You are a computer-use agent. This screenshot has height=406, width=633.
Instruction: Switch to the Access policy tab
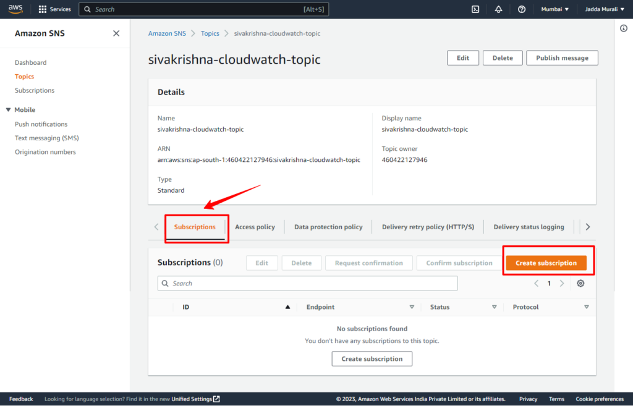[x=255, y=227]
